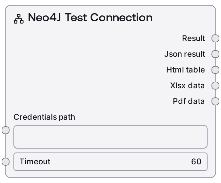This screenshot has width=221, height=183.
Task: Click empty node area left of Xlsx data
Action: (82, 86)
